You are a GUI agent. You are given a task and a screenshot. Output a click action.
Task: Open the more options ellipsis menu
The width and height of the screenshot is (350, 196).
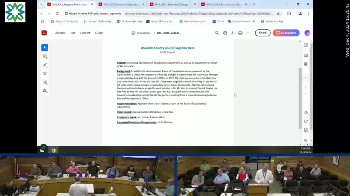point(248,33)
